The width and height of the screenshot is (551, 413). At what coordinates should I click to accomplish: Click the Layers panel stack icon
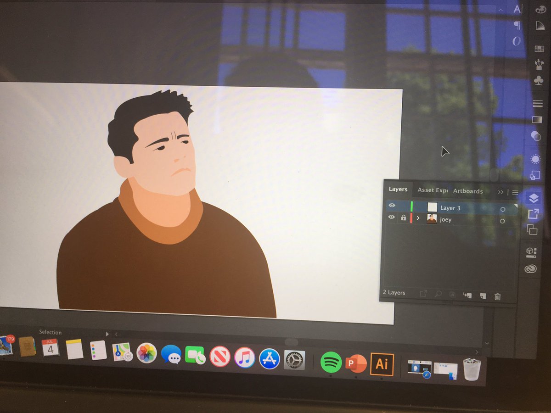(534, 198)
